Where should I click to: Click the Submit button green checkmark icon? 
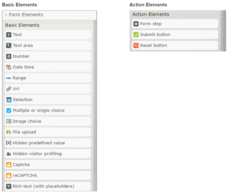[x=136, y=35]
